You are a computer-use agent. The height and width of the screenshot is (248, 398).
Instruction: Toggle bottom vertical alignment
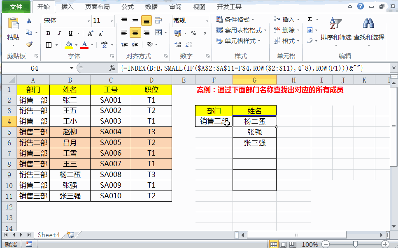tap(146, 21)
